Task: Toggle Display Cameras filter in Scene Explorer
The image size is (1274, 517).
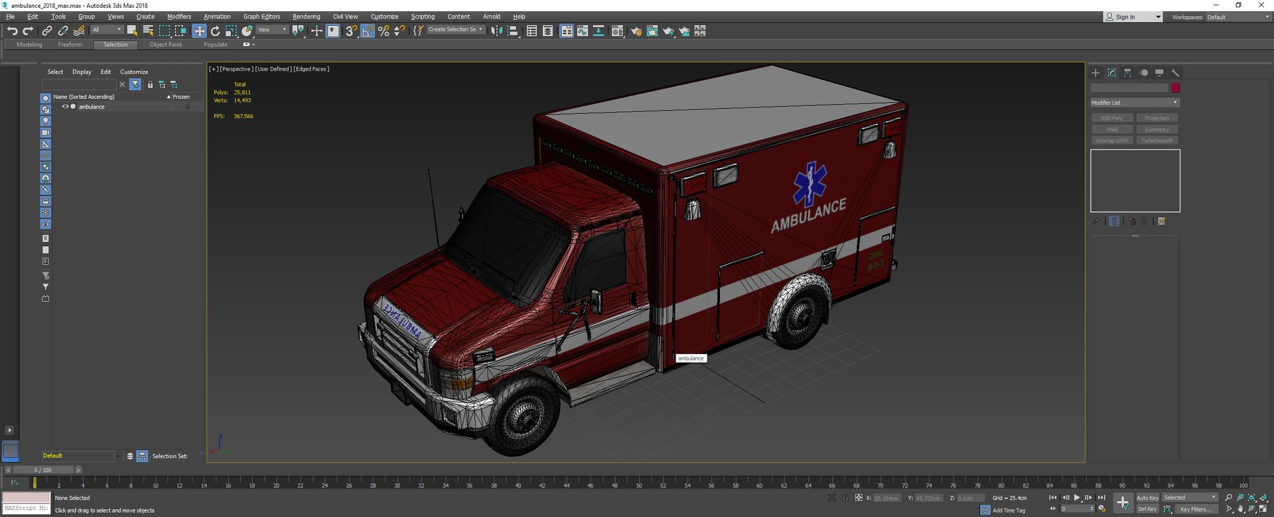Action: (x=46, y=133)
